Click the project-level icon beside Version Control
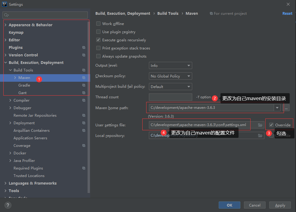This screenshot has height=212, width=296. click(x=84, y=55)
